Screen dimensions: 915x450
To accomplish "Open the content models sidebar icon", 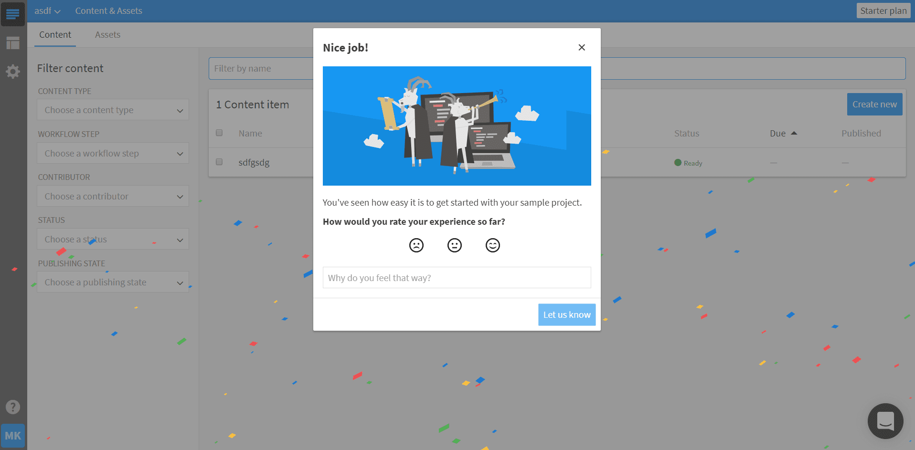I will click(x=13, y=43).
